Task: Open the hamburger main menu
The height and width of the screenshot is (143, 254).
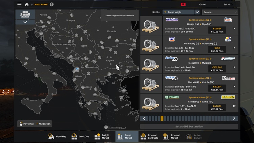Action: coord(19,4)
